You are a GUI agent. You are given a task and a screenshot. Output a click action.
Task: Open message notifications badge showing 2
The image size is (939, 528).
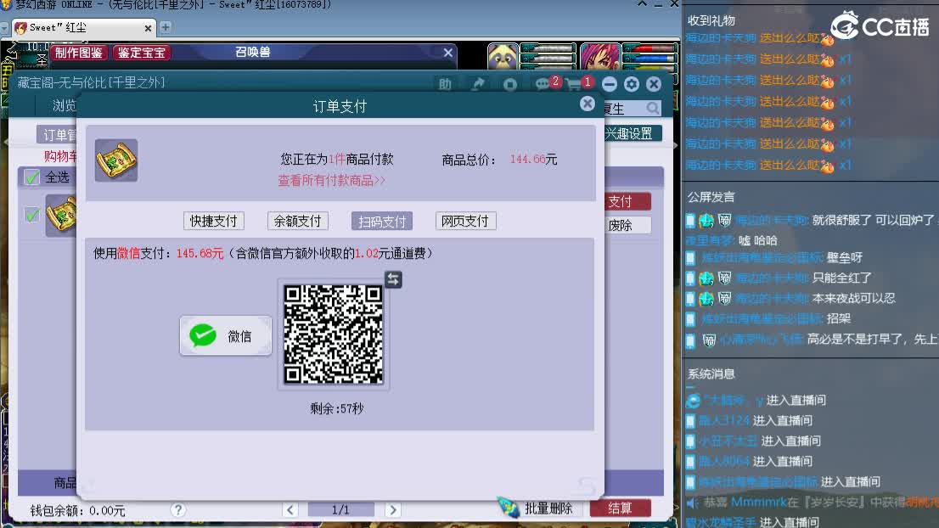click(542, 83)
